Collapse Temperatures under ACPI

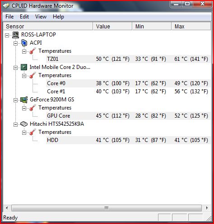[24, 51]
